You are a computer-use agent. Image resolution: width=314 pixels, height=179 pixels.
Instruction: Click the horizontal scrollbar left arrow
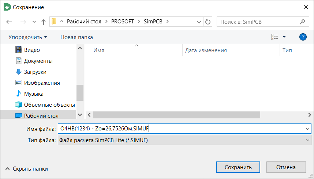[89, 115]
